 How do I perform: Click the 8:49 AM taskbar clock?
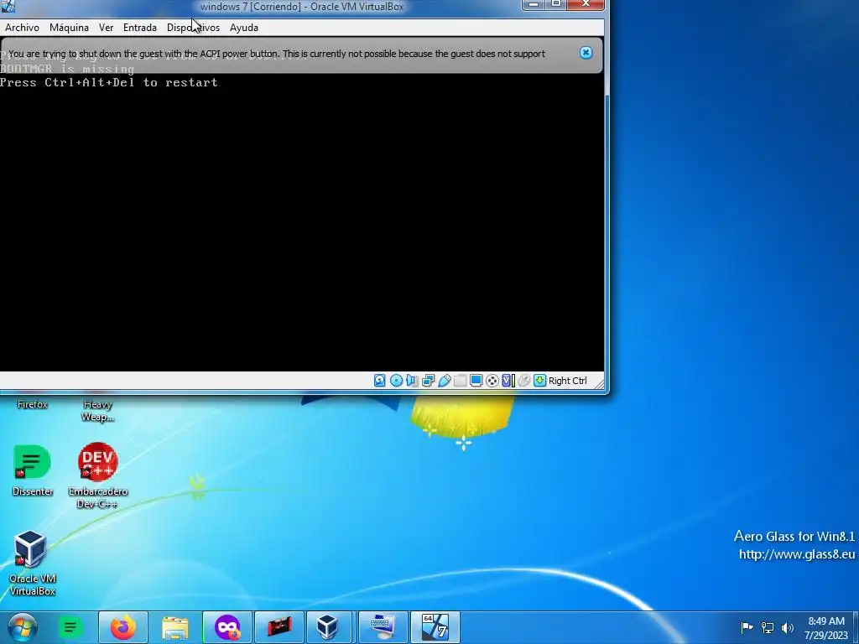(x=826, y=628)
